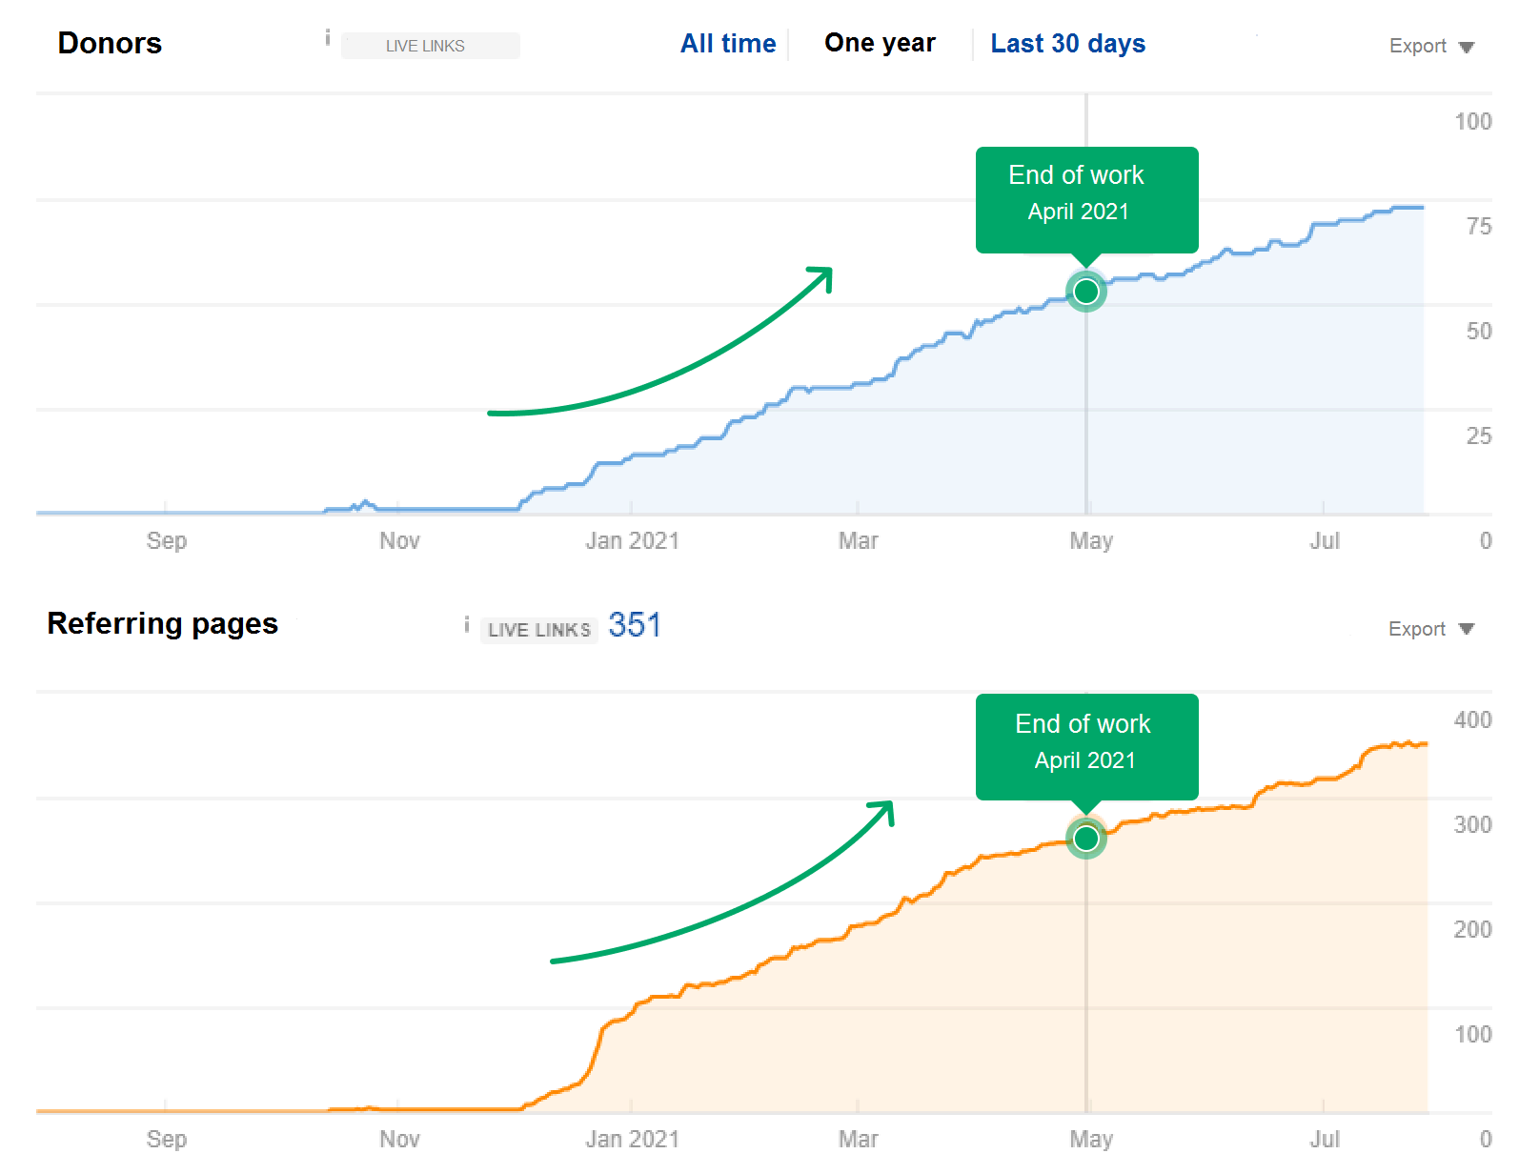Image resolution: width=1519 pixels, height=1174 pixels.
Task: Toggle the LIVE LINKS badge in Donors header
Action: (430, 46)
